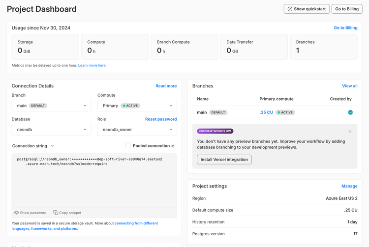Screen dimensions: 369x247
Task: Expand the Database dropdown showing neondb
Action: pyautogui.click(x=52, y=130)
